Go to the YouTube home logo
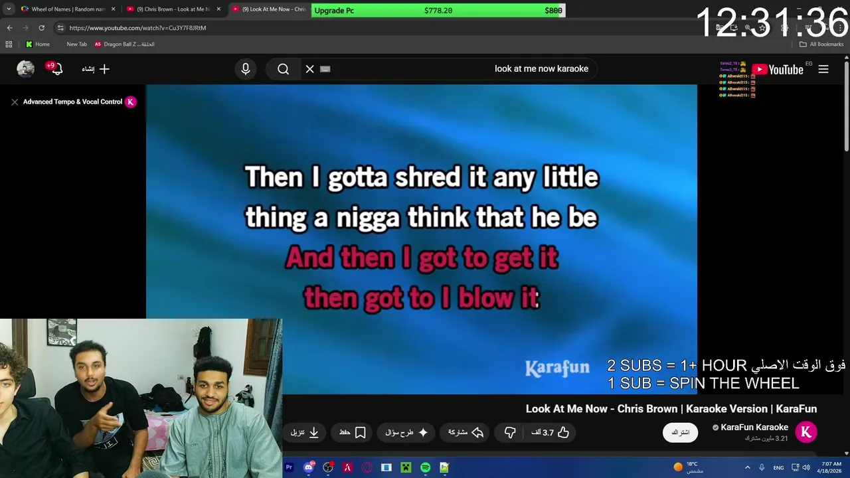Image resolution: width=850 pixels, height=478 pixels. coord(778,69)
